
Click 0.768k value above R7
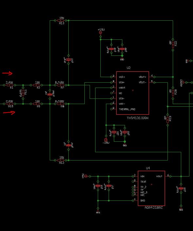pos(60,82)
